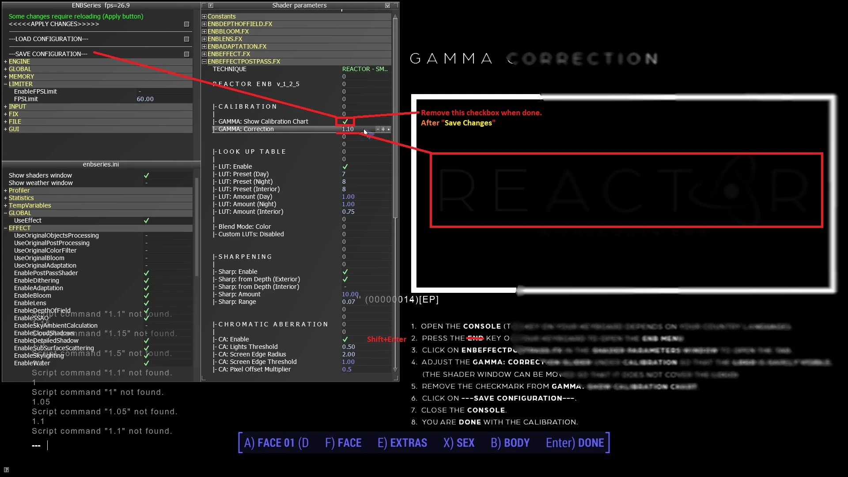Viewport: 848px width, 477px height.
Task: Uncheck GAMMA: Show Calibration Chart
Action: 345,121
